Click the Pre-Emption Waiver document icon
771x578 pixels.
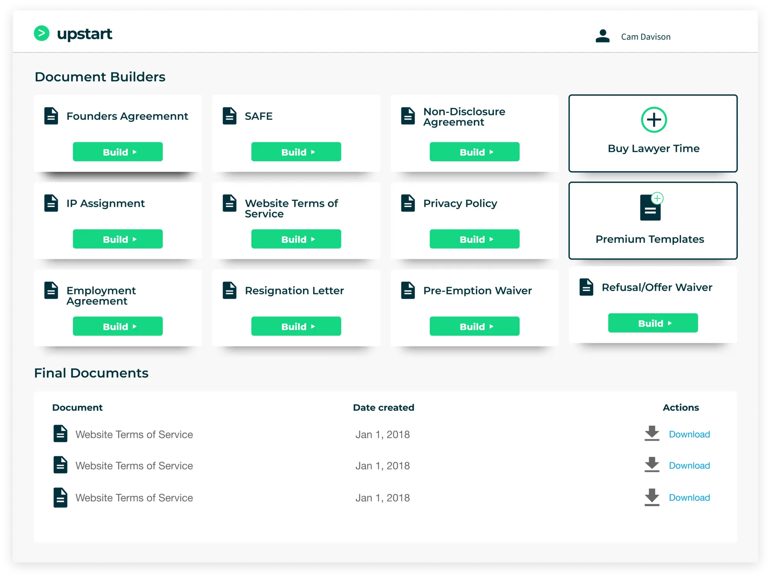click(408, 290)
